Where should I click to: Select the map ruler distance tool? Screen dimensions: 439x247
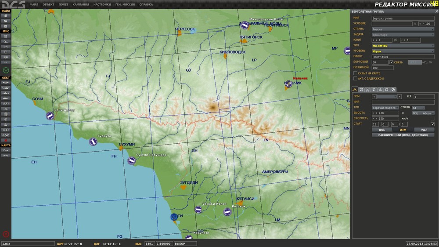pos(6,155)
